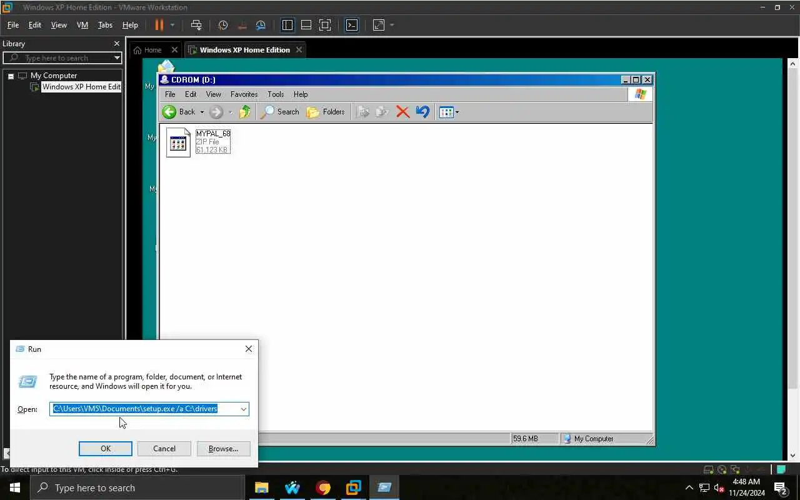Viewport: 800px width, 500px height.
Task: Open the VM menu
Action: 82,25
